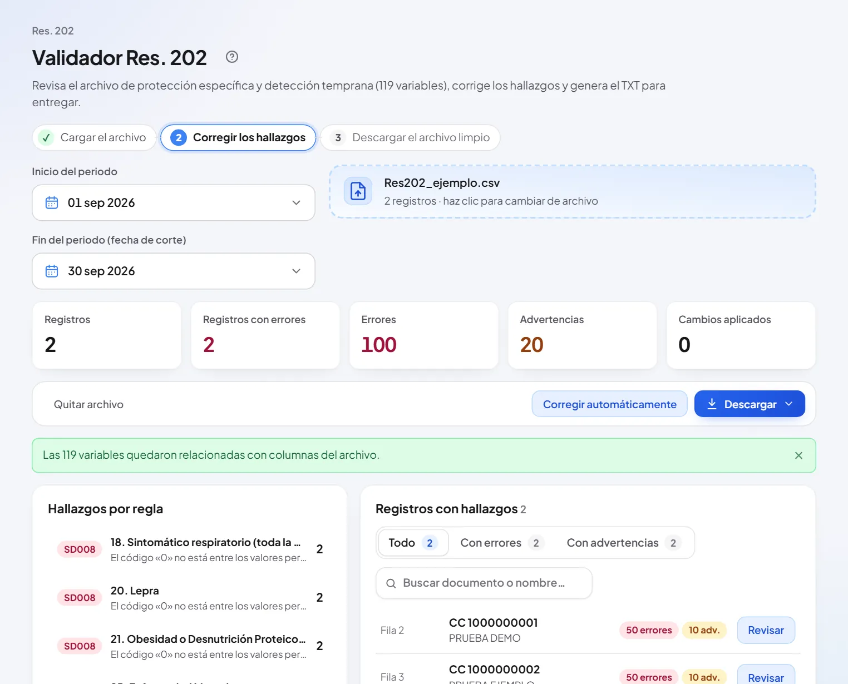Select step Corregir los hallazgos

(238, 137)
